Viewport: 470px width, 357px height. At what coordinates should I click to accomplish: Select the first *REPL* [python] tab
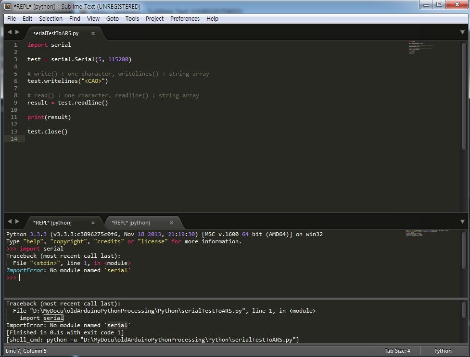pyautogui.click(x=52, y=223)
